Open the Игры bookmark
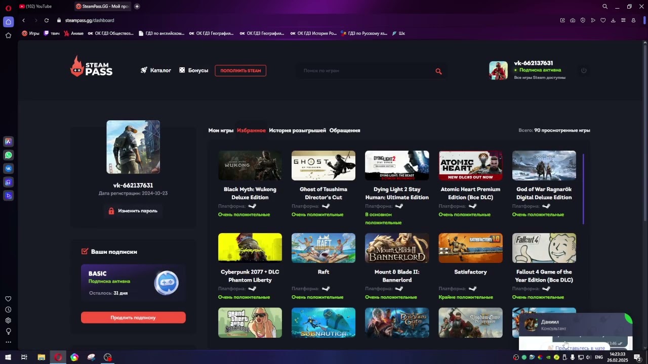The width and height of the screenshot is (648, 364). tap(30, 33)
